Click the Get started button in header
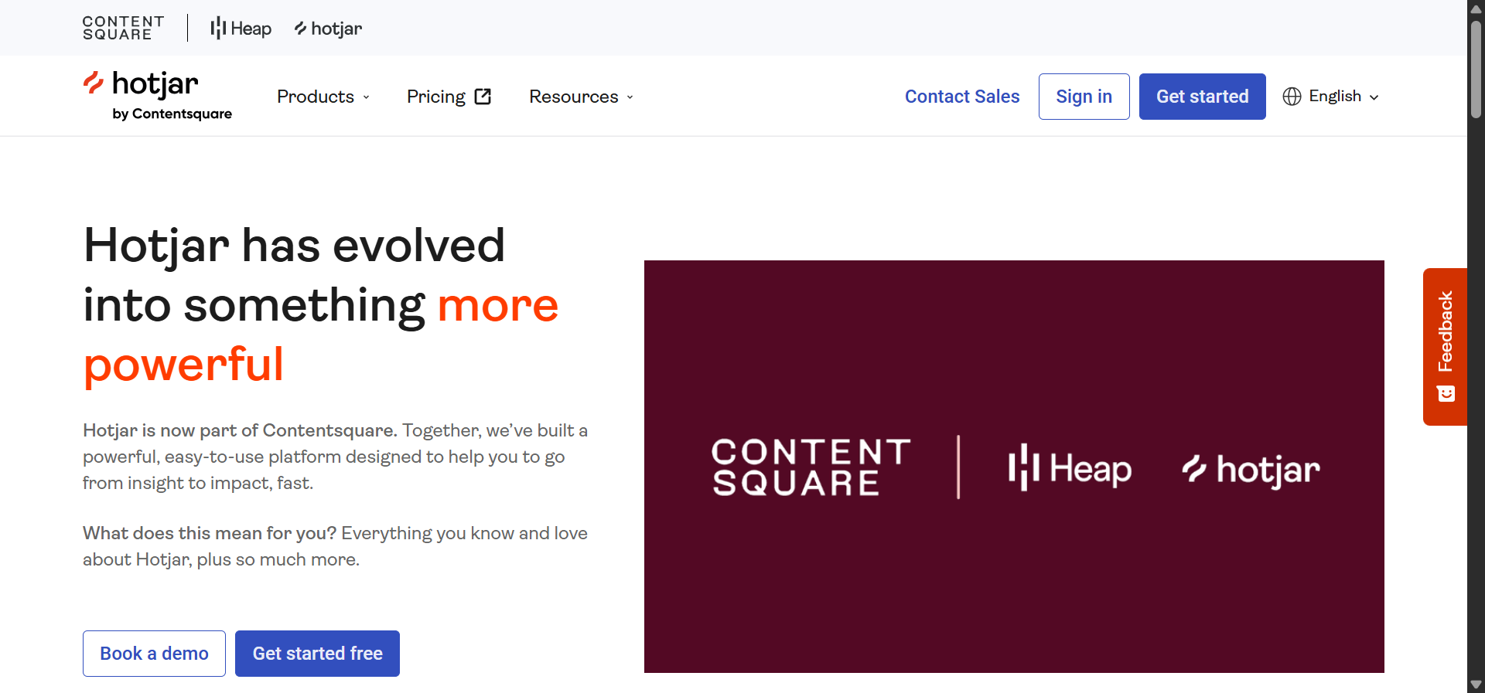 1202,97
